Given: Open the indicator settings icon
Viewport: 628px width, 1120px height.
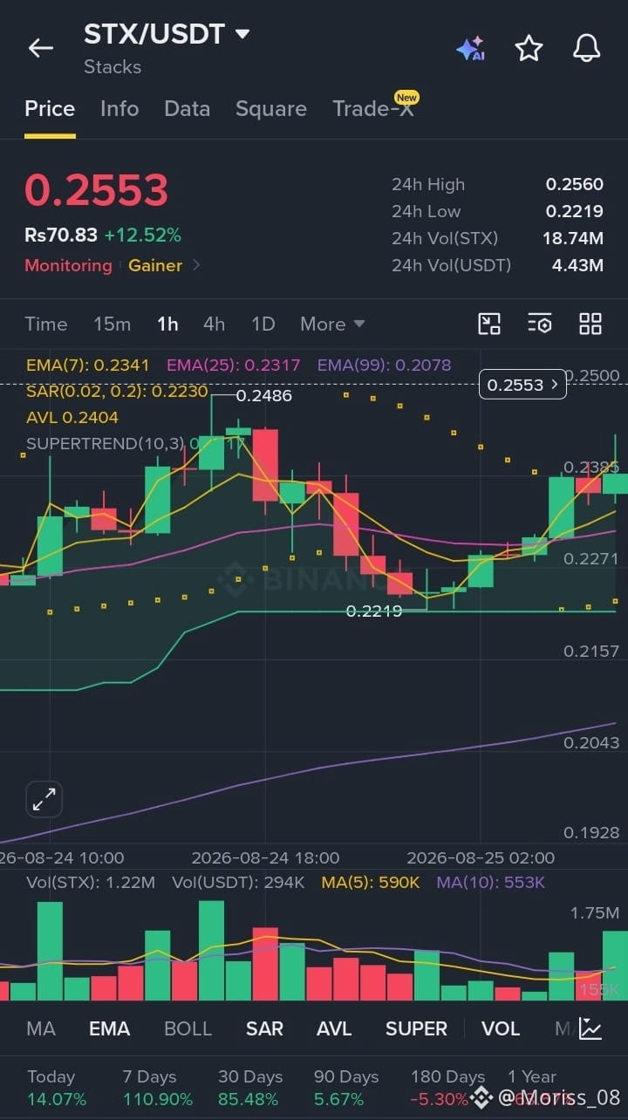Looking at the screenshot, I should pos(540,324).
